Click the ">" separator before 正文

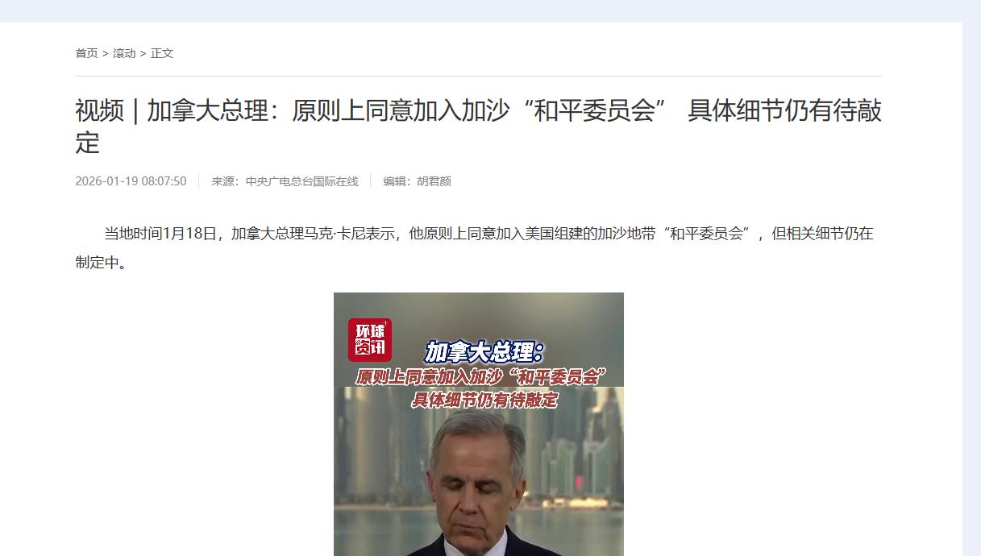143,53
